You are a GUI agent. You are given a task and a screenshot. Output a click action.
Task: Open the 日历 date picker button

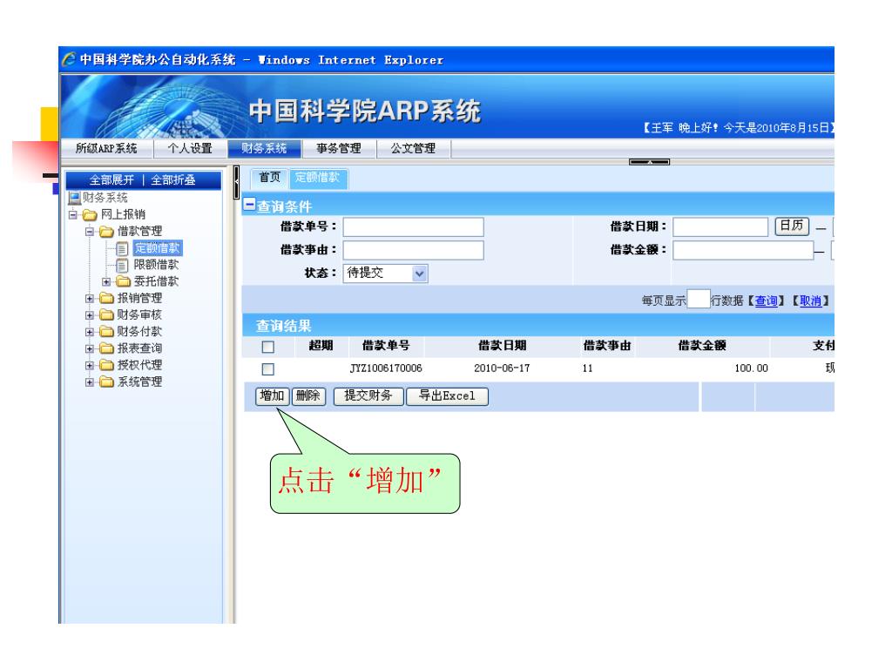coord(791,226)
